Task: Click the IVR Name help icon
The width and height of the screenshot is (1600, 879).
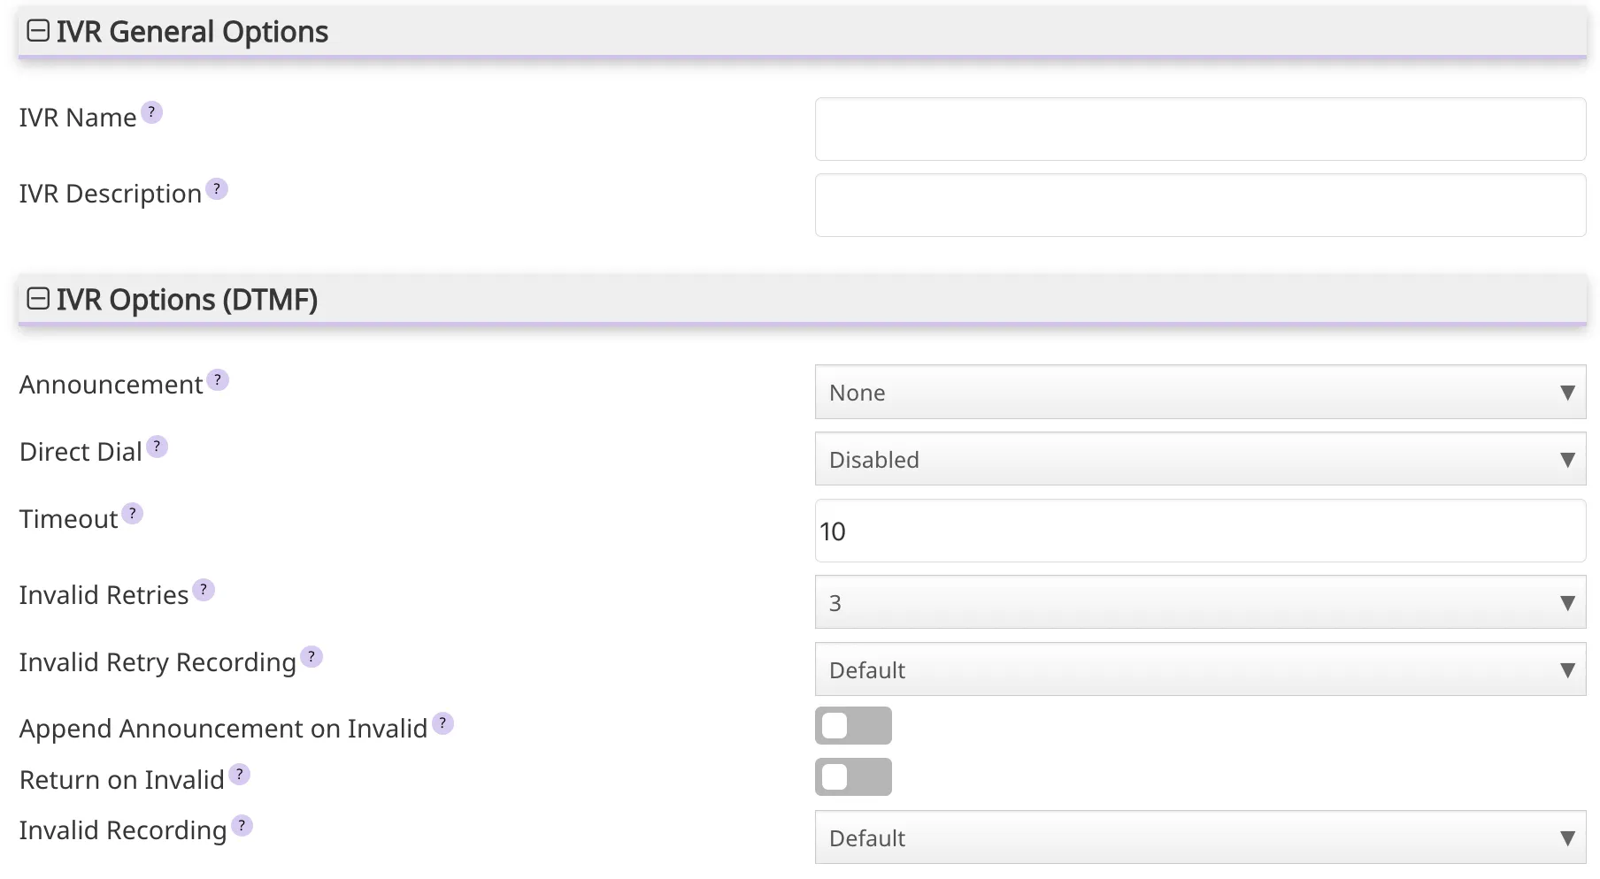Action: (x=151, y=111)
